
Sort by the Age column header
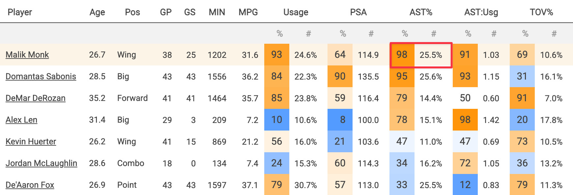(x=97, y=12)
